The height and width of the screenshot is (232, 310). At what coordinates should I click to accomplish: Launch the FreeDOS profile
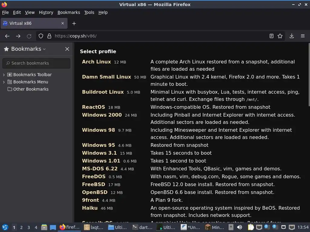(x=94, y=176)
